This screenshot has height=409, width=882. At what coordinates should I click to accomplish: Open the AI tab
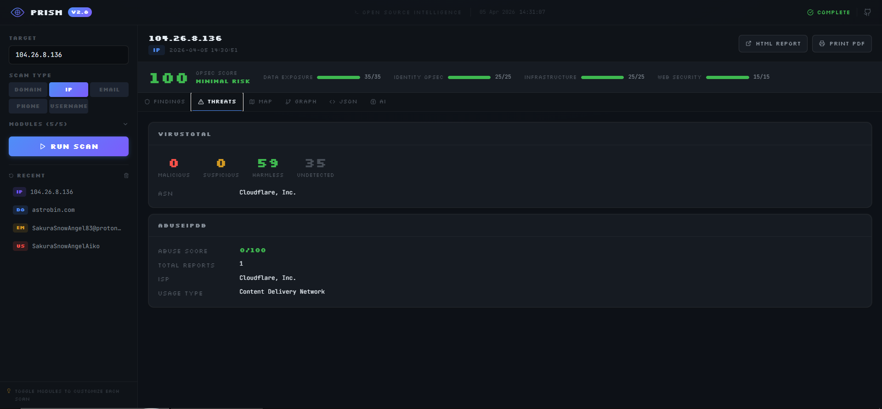378,102
